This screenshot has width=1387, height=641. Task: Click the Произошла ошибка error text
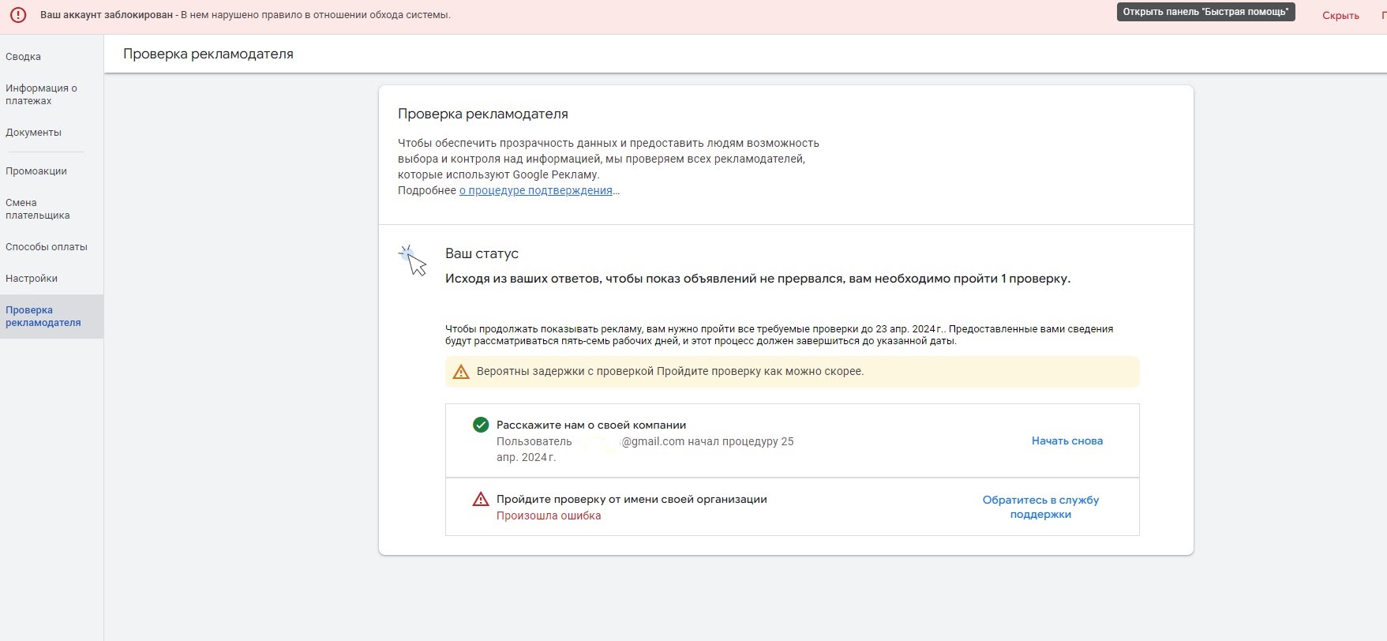tap(549, 515)
